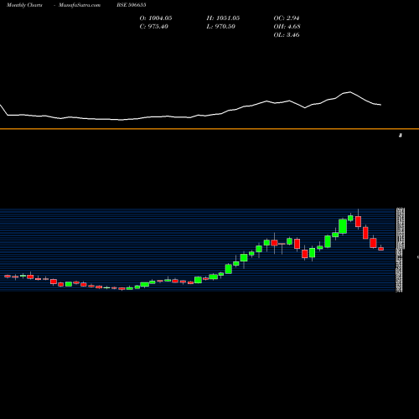Click the 'OL: 3.46' value
Screen dimensions: 419x419
pyautogui.click(x=287, y=35)
